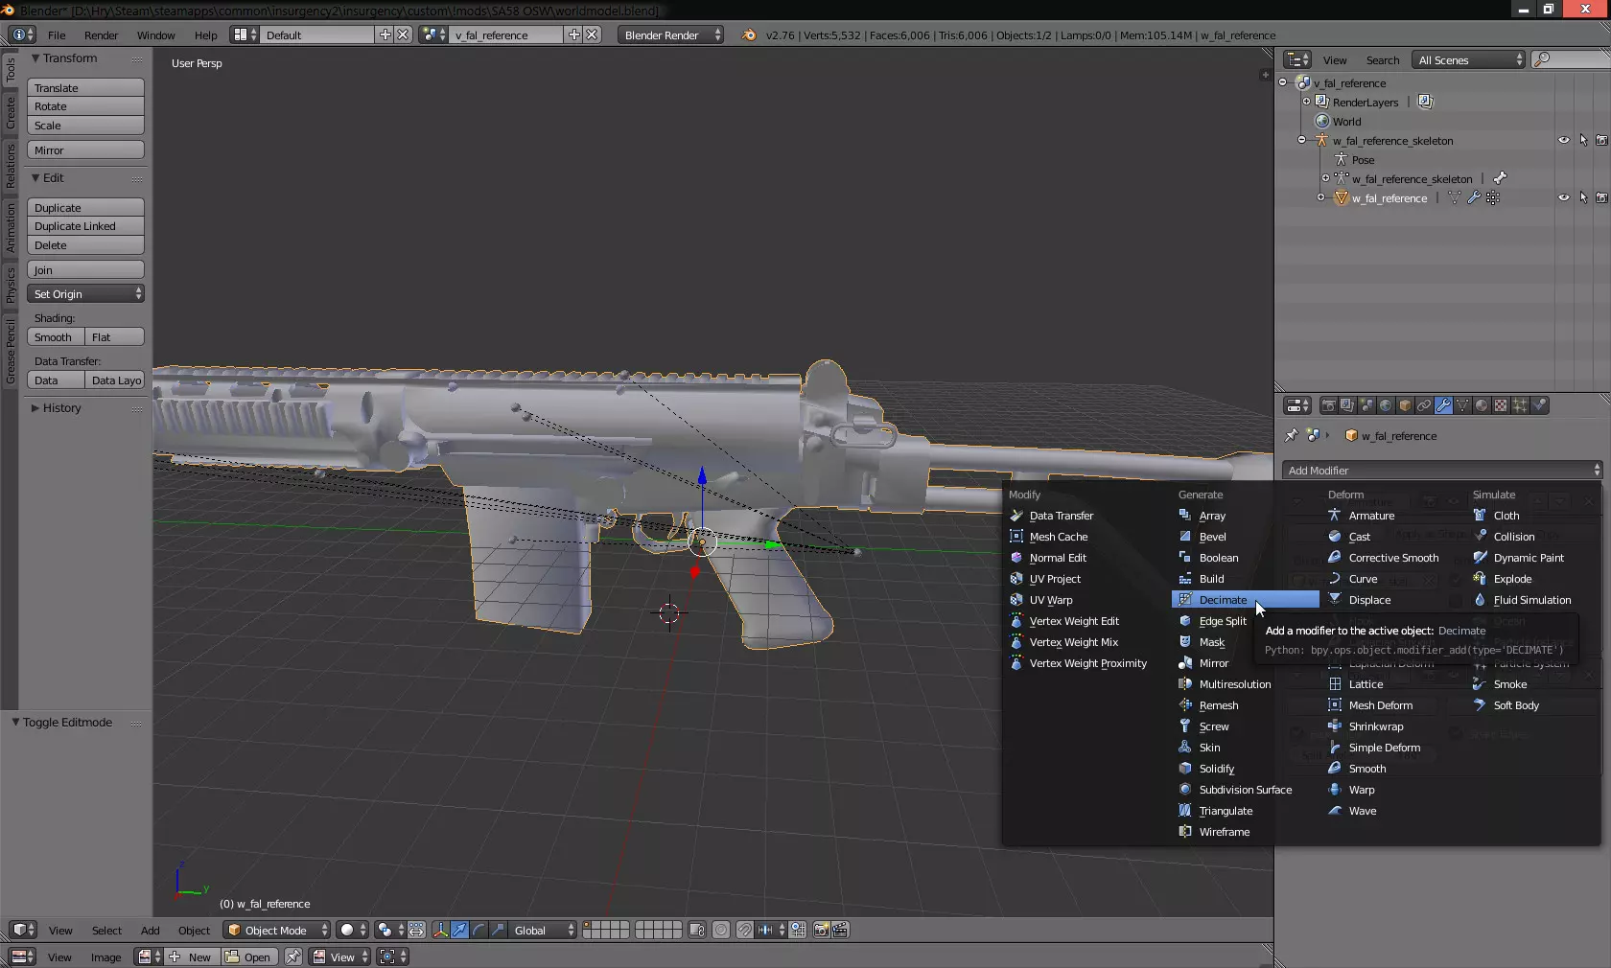Screen dimensions: 1611x968
Task: Toggle selectability of w_fal_reference_skeleton arrow icon
Action: 1583,140
